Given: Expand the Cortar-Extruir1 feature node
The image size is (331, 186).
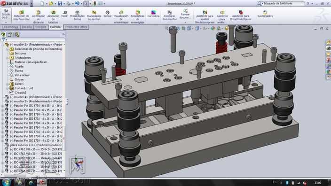Looking at the screenshot, I should point(8,88).
